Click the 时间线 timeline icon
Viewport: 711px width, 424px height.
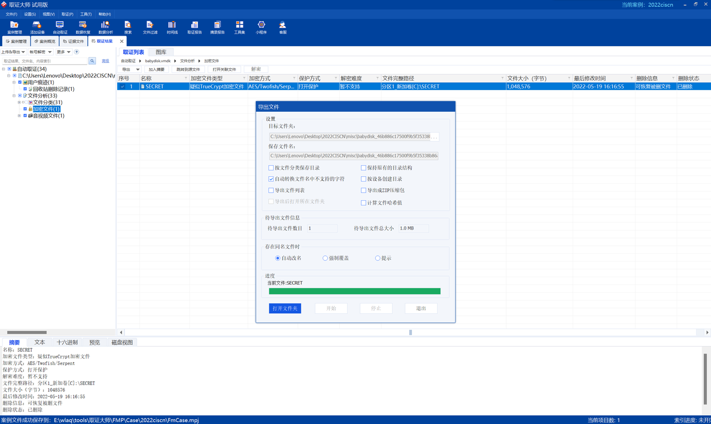click(x=172, y=27)
